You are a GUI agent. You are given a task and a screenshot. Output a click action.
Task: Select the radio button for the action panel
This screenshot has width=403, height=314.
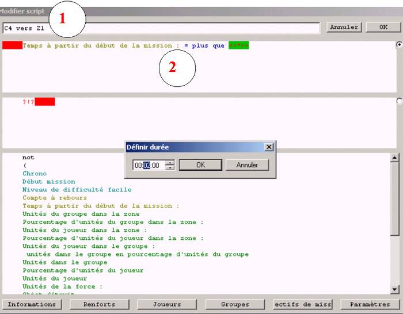(x=399, y=101)
